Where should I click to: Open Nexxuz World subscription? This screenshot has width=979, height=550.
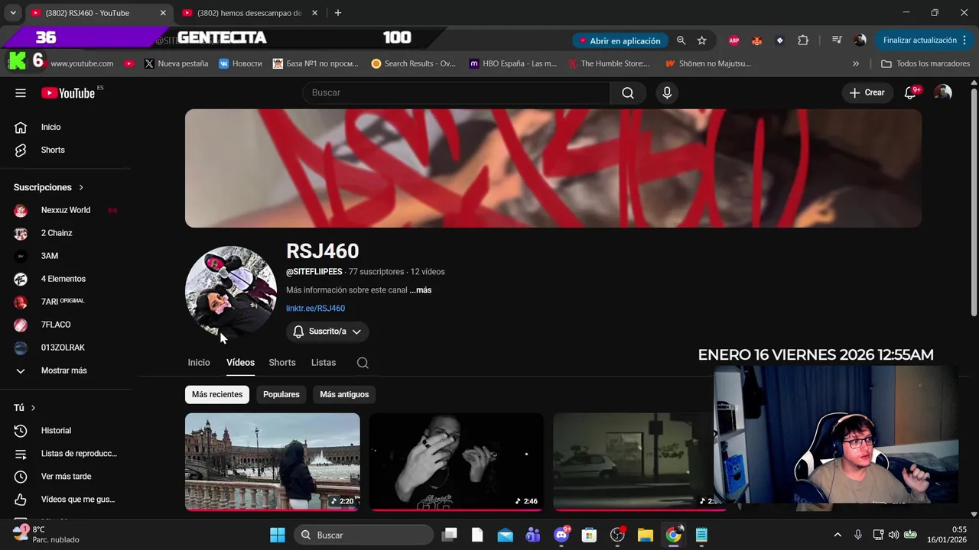66,210
